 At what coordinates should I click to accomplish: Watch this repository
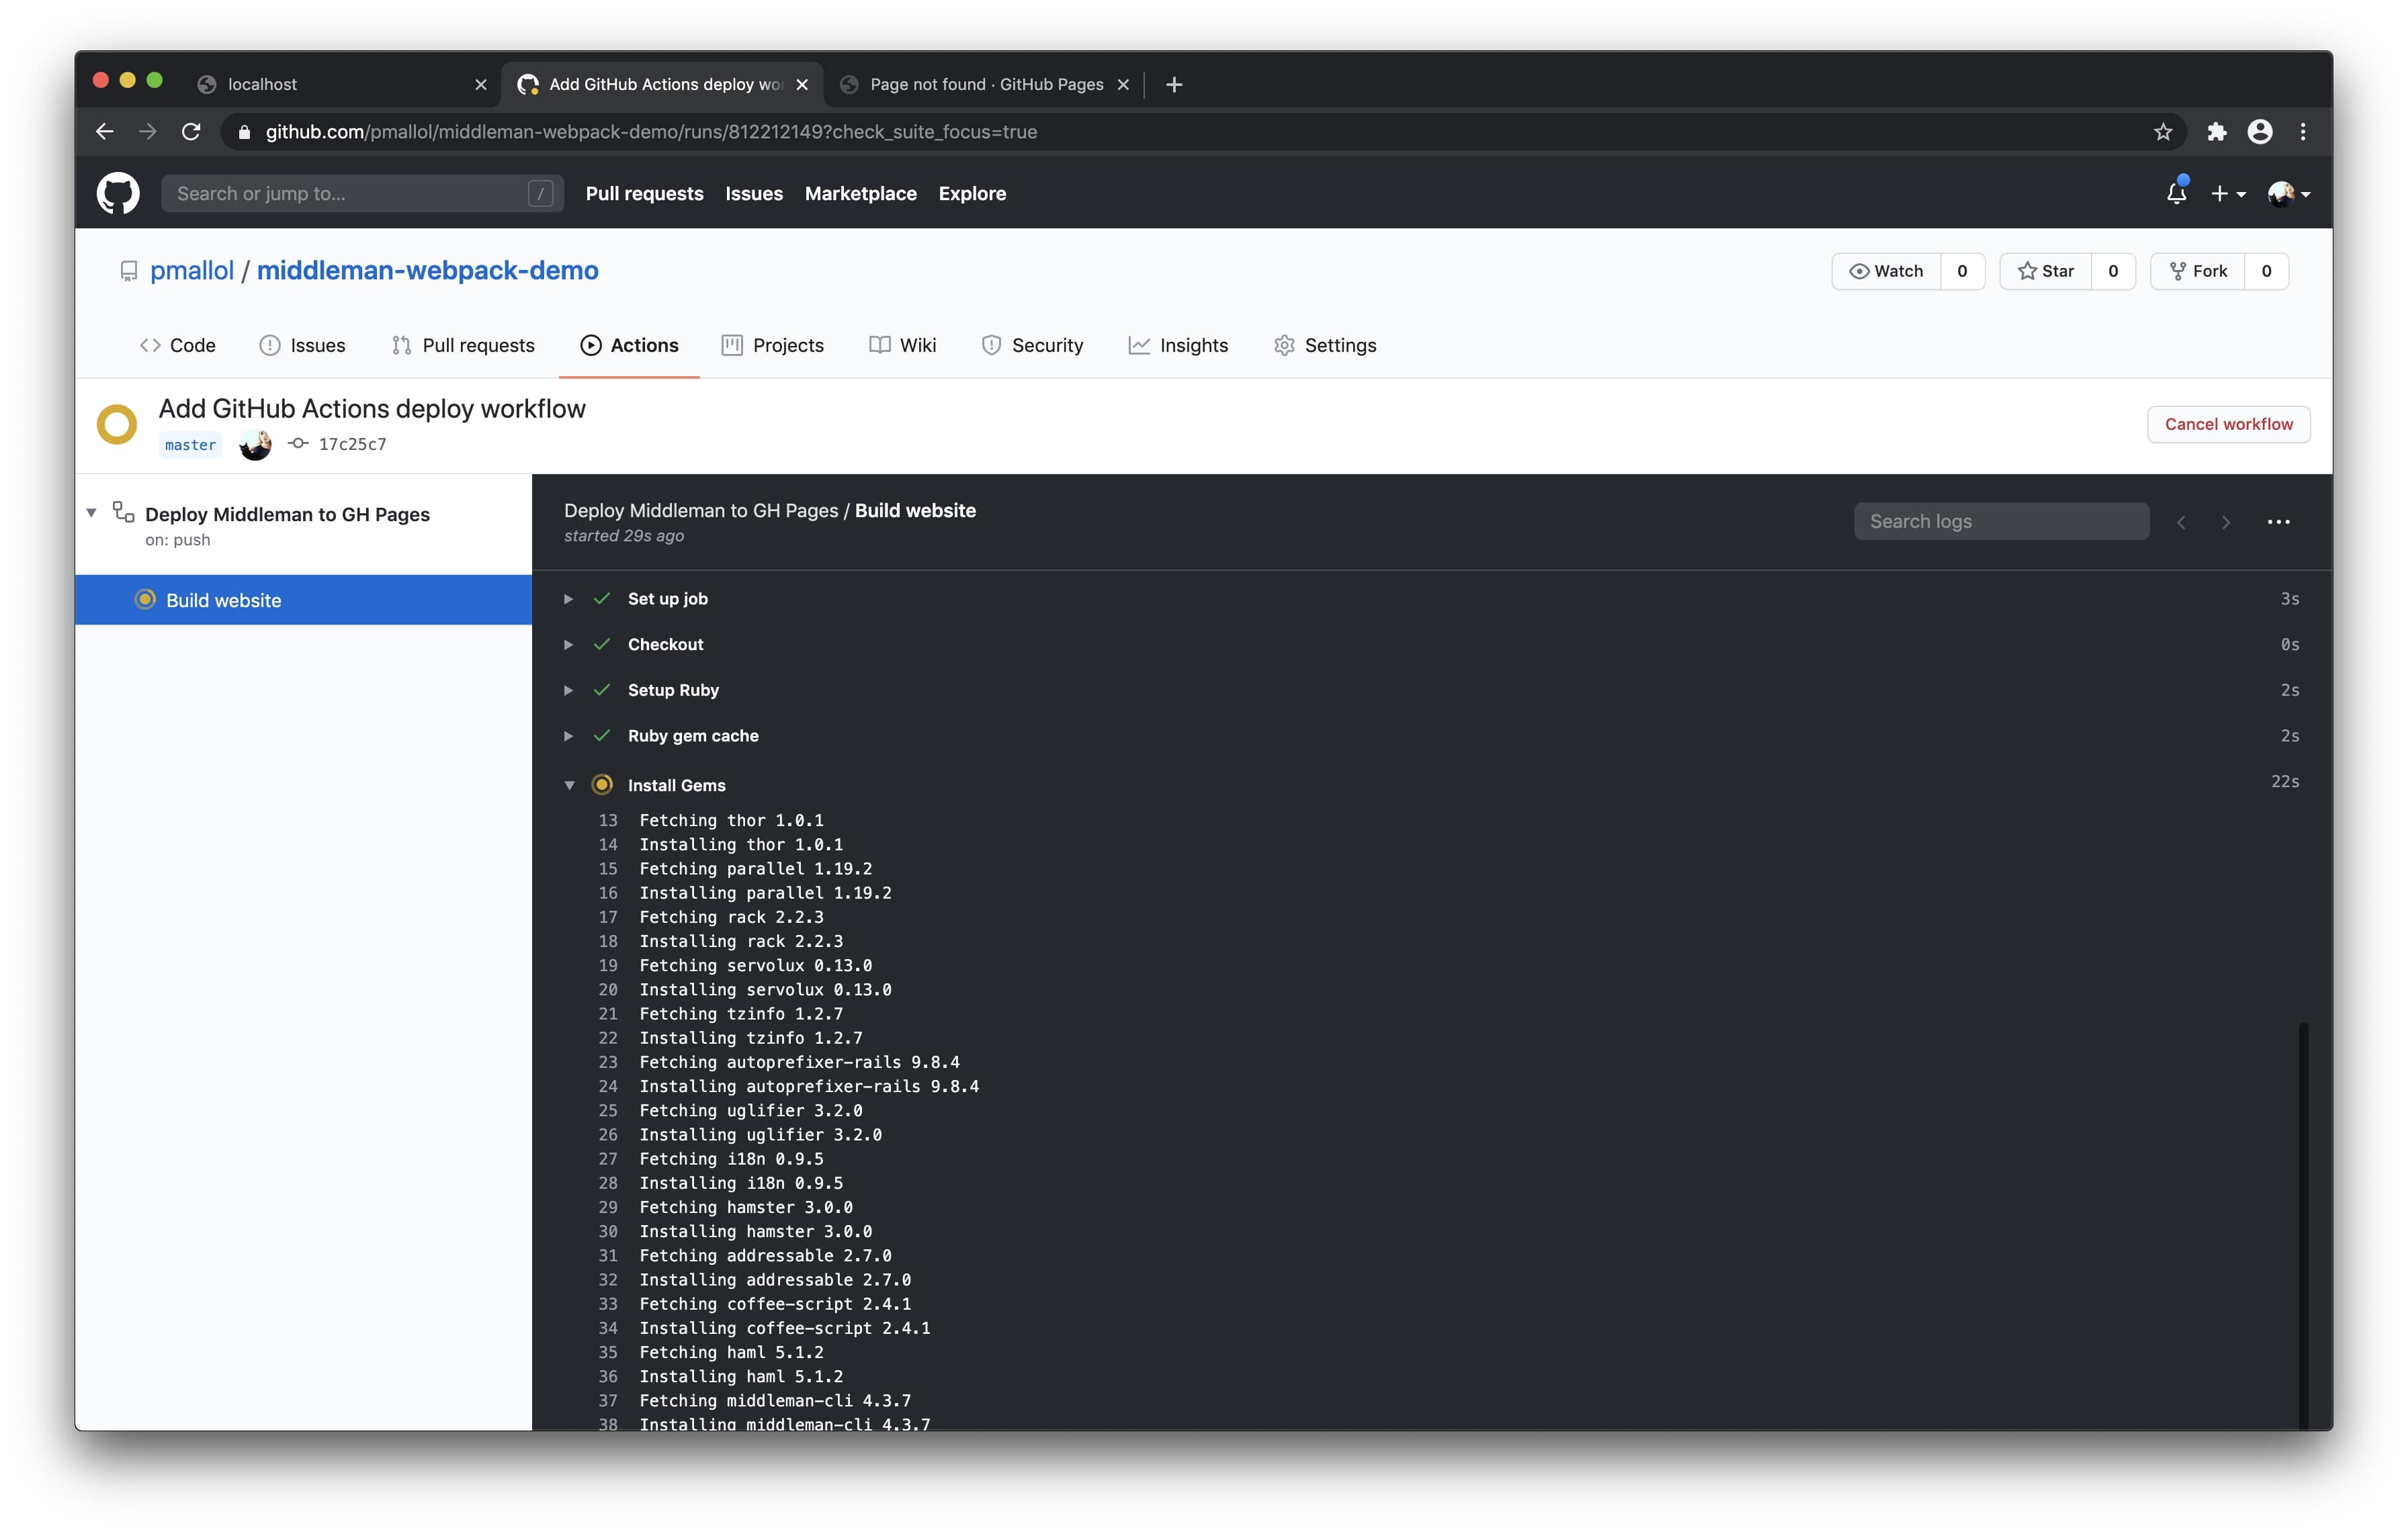coord(1886,271)
